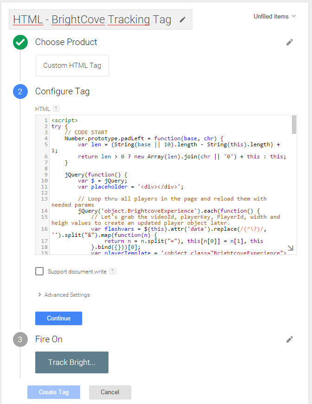
Task: Click '}.bind({}))[0];' code line
Action: point(116,247)
